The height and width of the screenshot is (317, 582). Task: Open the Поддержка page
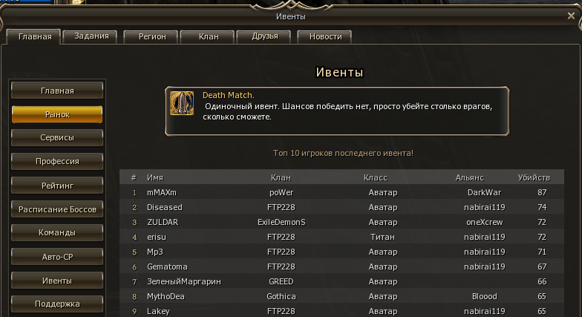(57, 304)
